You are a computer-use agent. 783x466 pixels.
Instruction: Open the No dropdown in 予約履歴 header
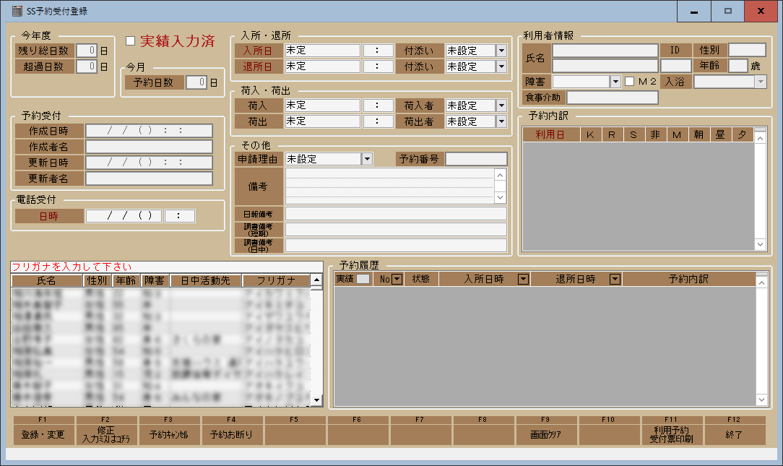click(x=396, y=279)
